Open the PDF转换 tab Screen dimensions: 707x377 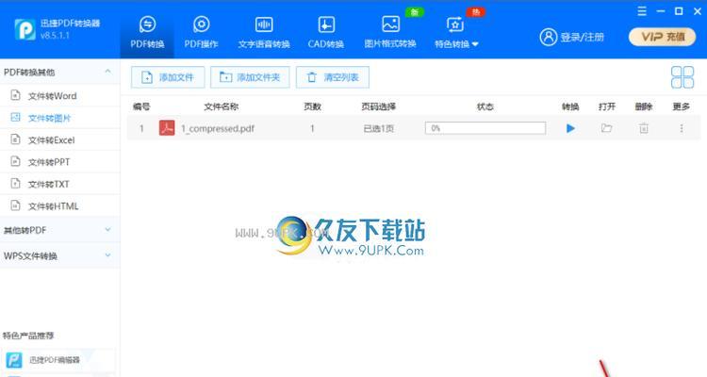pyautogui.click(x=147, y=31)
